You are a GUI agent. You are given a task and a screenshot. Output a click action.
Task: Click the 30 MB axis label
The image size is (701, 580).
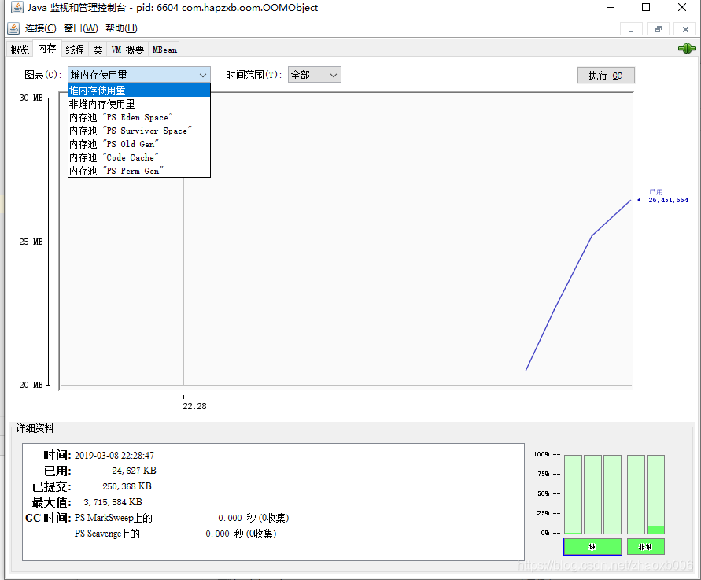pos(31,98)
